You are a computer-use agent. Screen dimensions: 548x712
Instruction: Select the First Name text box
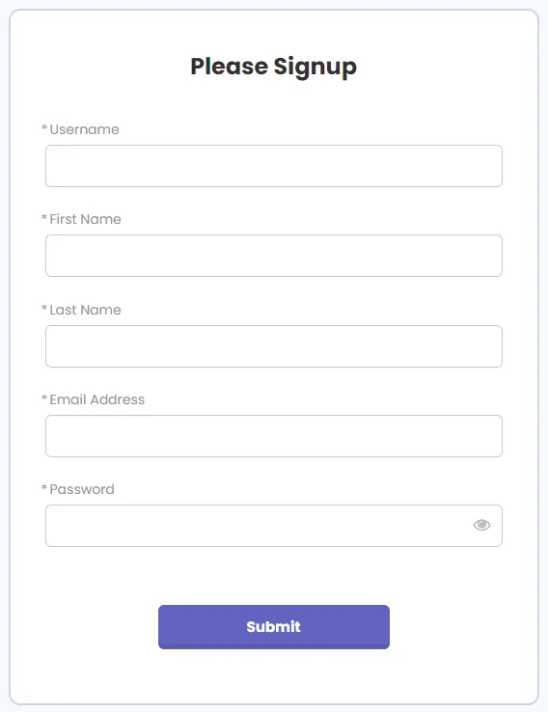[x=274, y=256]
